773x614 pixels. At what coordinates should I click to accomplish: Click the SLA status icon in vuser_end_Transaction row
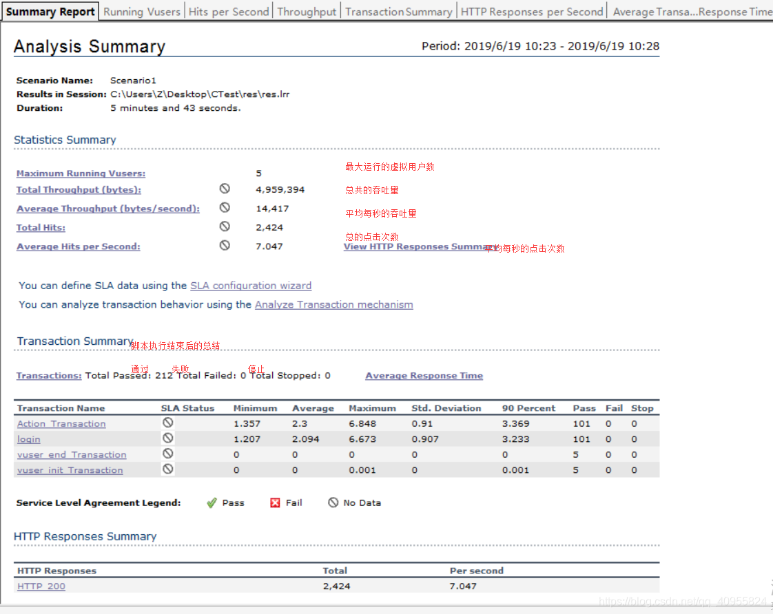coord(167,454)
